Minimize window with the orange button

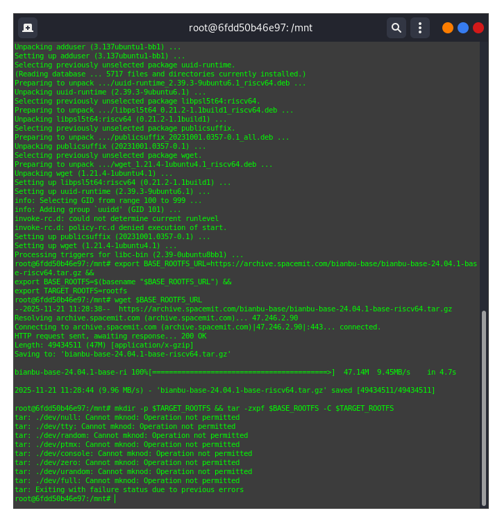(448, 28)
